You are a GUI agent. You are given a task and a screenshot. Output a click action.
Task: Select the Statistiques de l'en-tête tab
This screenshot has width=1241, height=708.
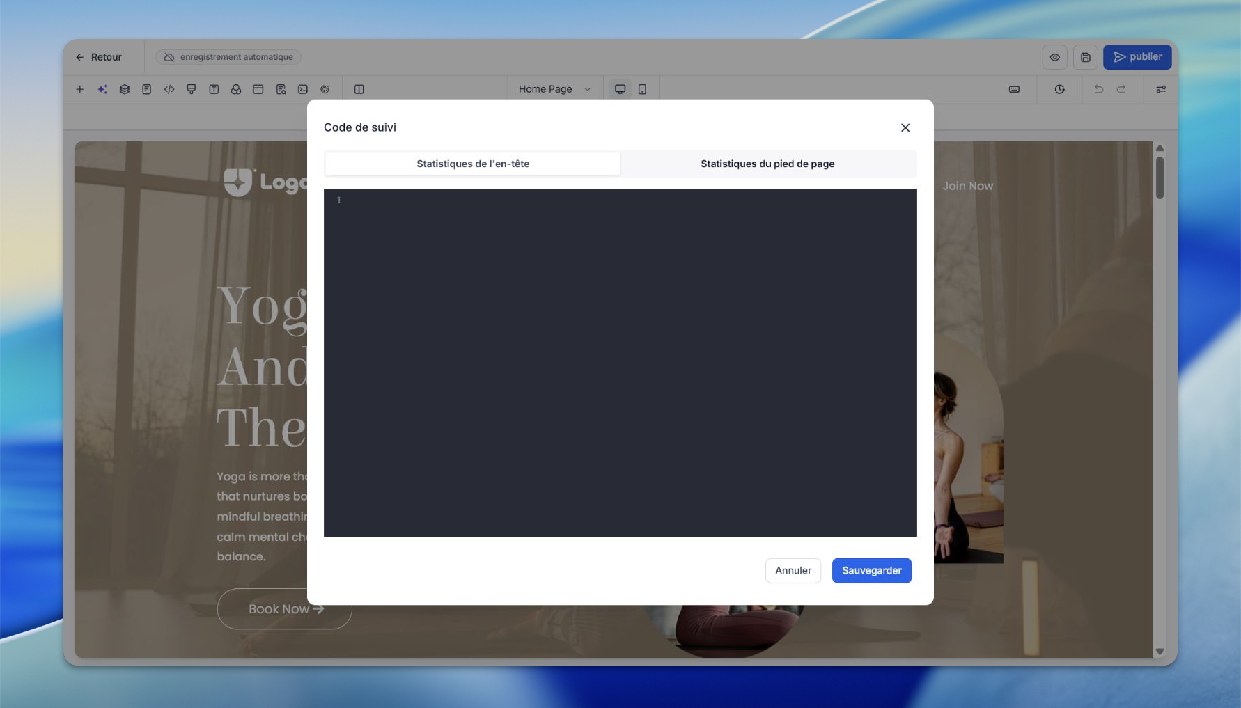pyautogui.click(x=473, y=164)
